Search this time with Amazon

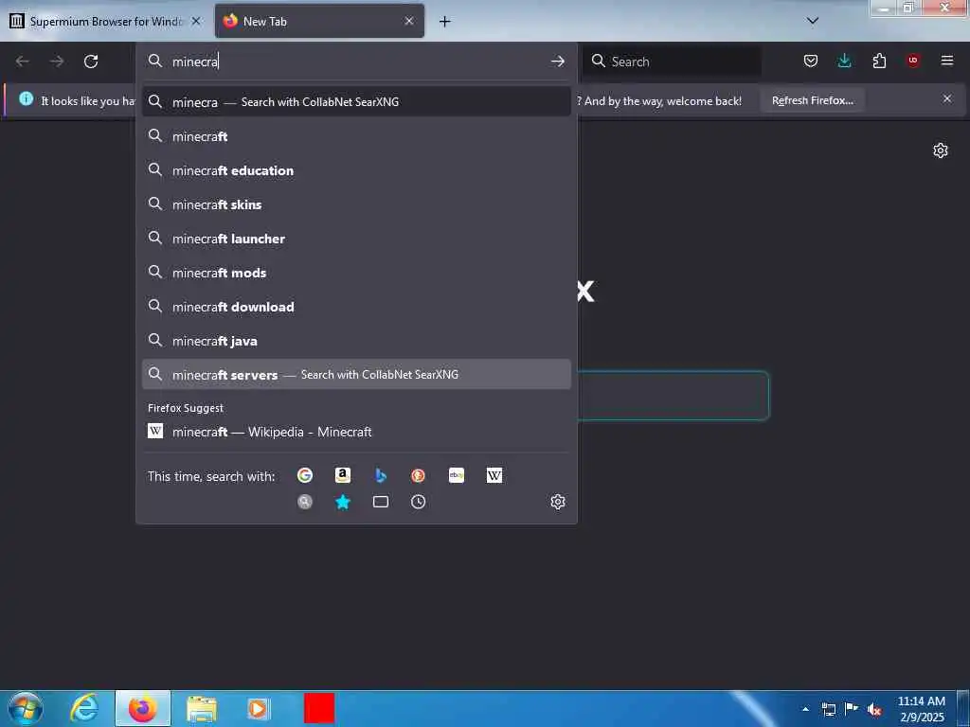pos(343,475)
